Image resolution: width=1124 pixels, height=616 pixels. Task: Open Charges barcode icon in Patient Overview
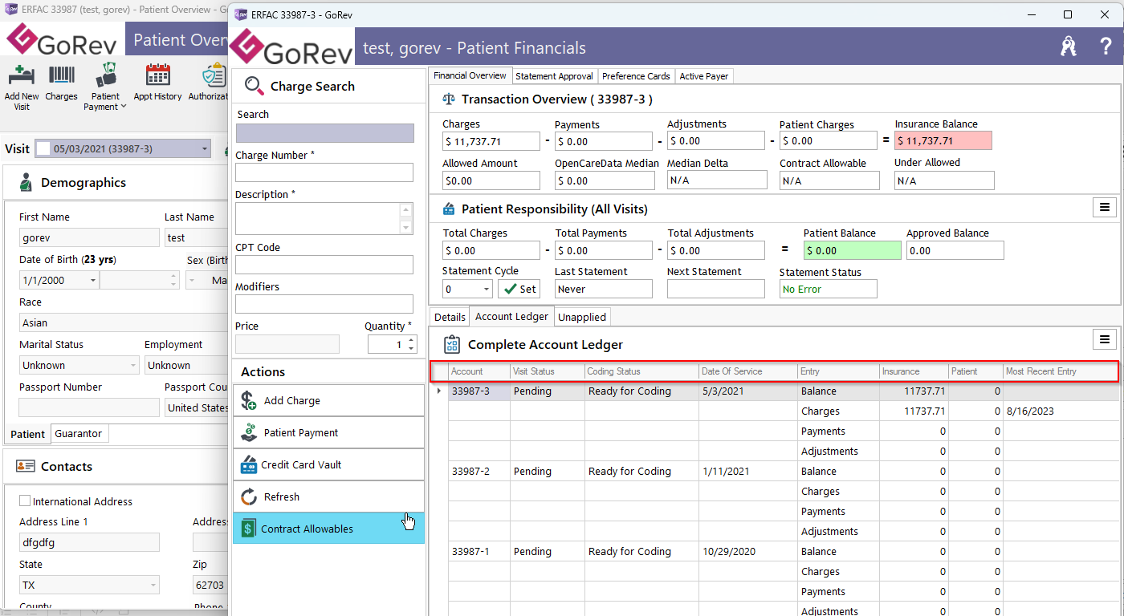click(x=62, y=76)
